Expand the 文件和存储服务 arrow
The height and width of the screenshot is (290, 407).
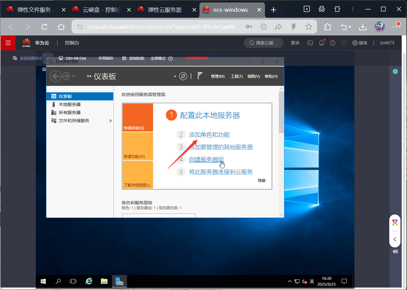coord(110,121)
